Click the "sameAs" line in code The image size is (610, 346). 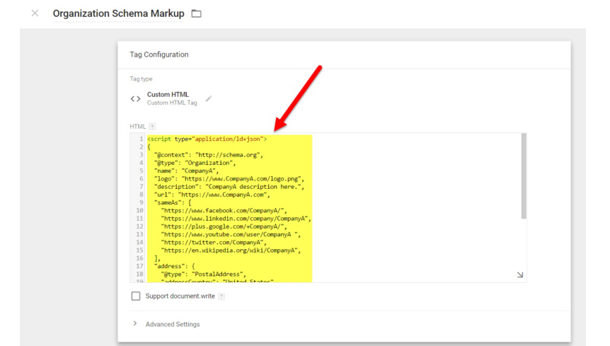(173, 202)
